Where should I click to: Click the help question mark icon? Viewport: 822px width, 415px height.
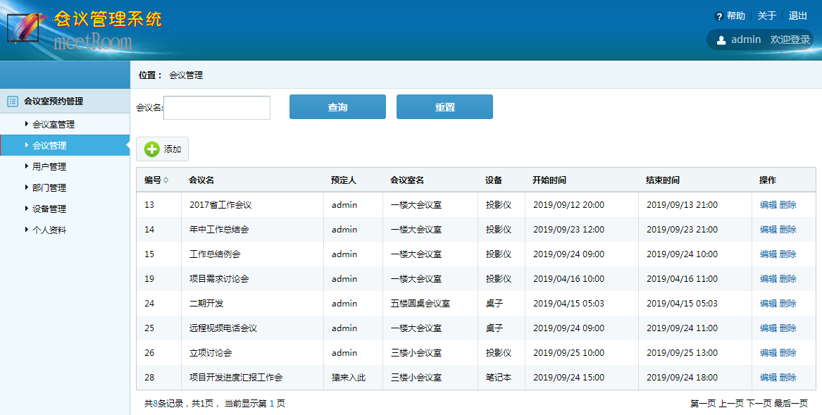click(719, 17)
